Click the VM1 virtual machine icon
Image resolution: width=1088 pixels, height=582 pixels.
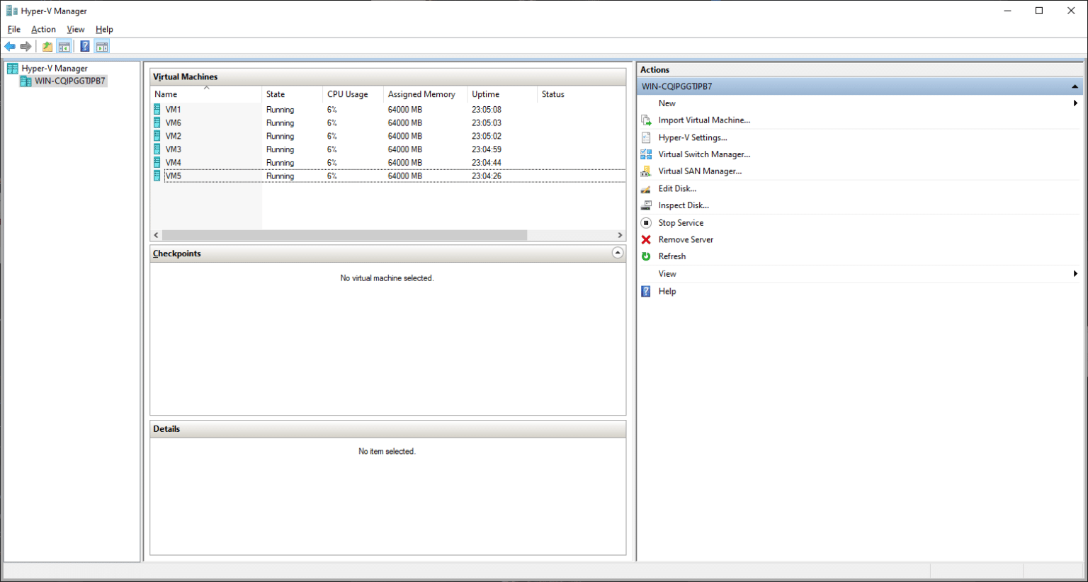157,110
